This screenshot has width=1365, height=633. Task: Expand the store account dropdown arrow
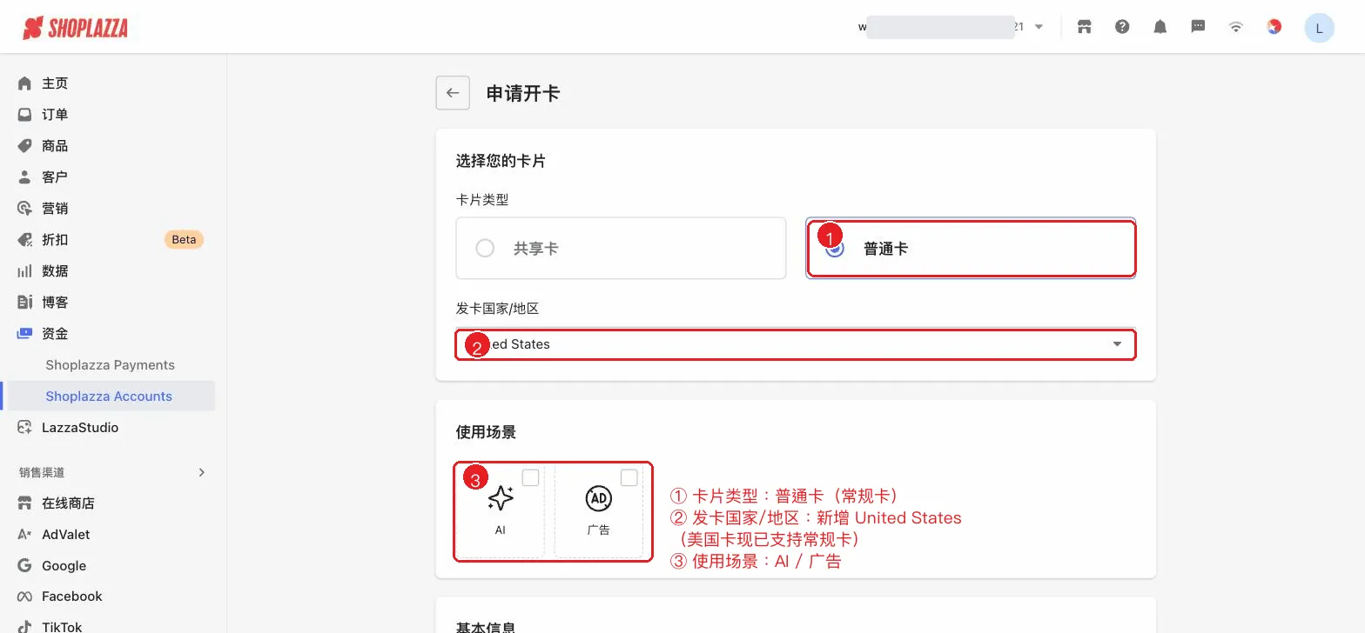[1039, 27]
